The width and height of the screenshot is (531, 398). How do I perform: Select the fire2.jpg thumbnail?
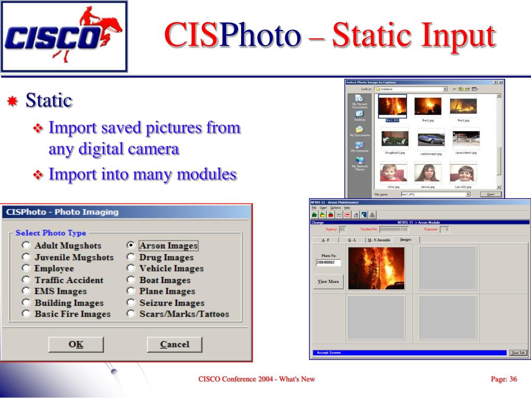(x=428, y=106)
